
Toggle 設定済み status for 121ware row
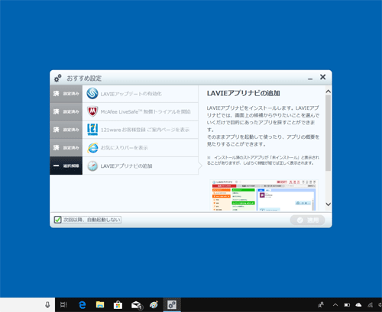[66, 130]
